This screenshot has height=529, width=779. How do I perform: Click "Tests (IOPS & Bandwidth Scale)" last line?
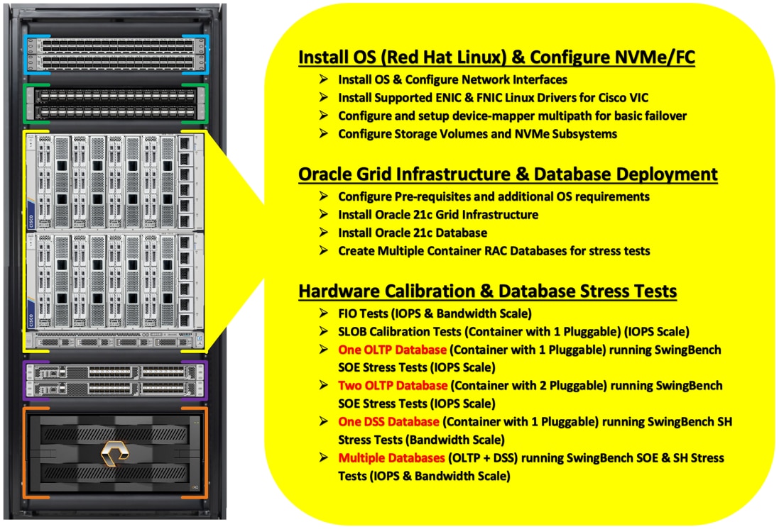click(x=424, y=476)
